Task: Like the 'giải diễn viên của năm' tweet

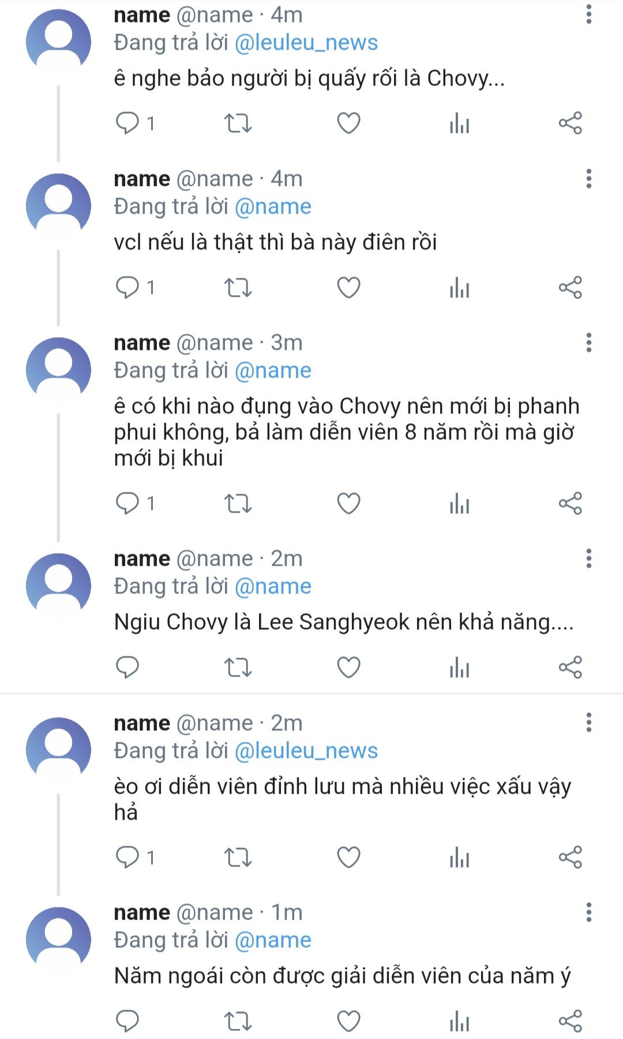Action: click(x=348, y=1021)
